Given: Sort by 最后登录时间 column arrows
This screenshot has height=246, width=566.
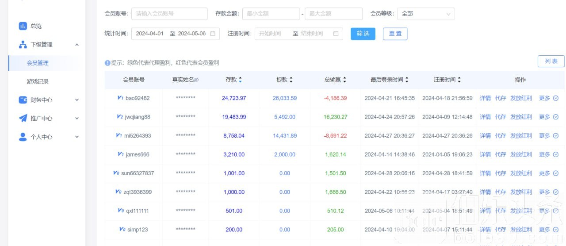Looking at the screenshot, I should pos(407,80).
